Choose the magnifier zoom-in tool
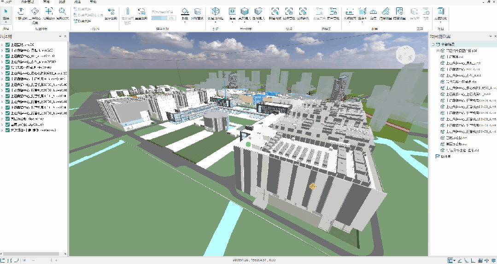Image resolution: width=497 pixels, height=264 pixels. [63, 11]
